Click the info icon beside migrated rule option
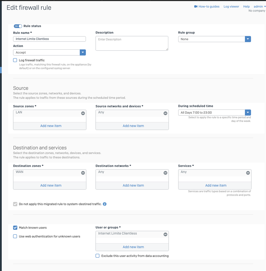Image resolution: width=266 pixels, height=271 pixels. point(105,204)
